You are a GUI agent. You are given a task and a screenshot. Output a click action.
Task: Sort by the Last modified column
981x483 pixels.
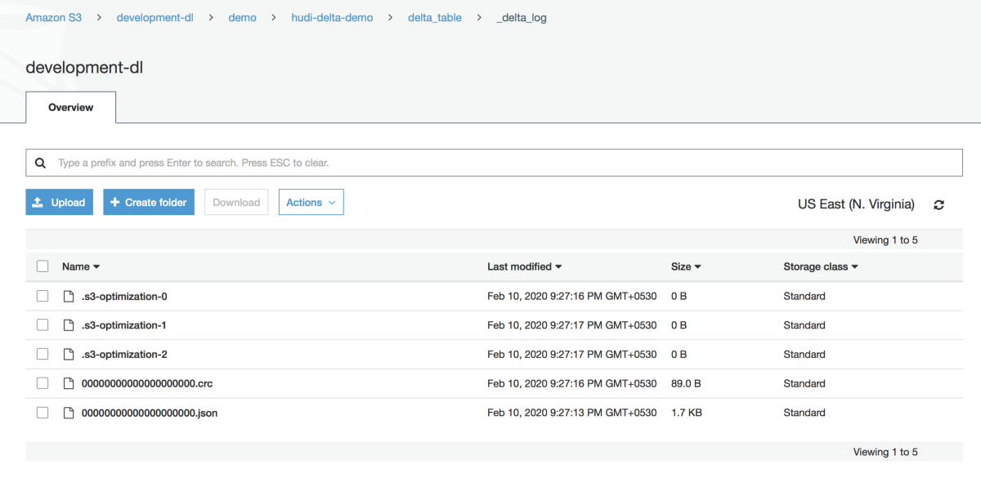(x=524, y=266)
